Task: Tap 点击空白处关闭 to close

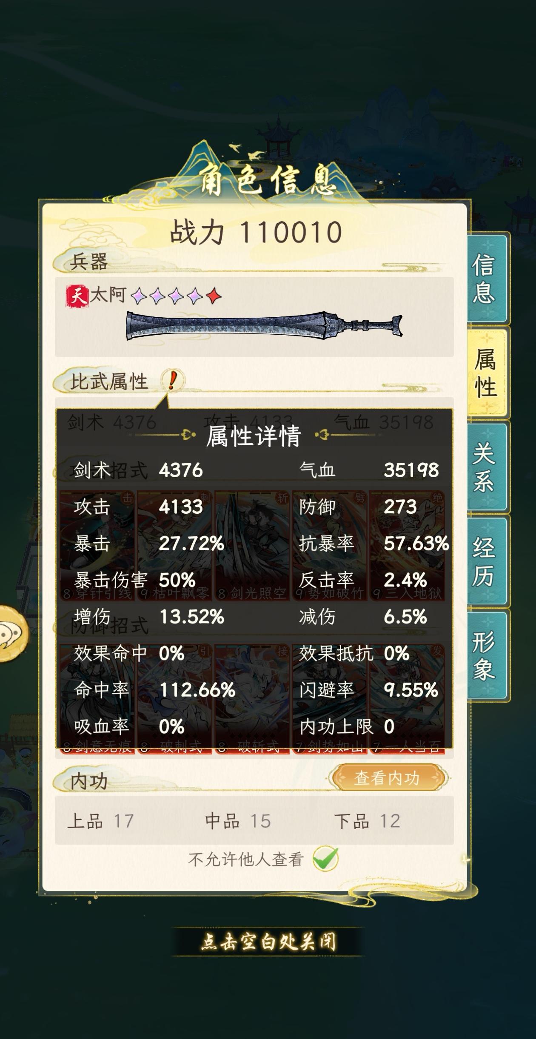Action: tap(268, 942)
